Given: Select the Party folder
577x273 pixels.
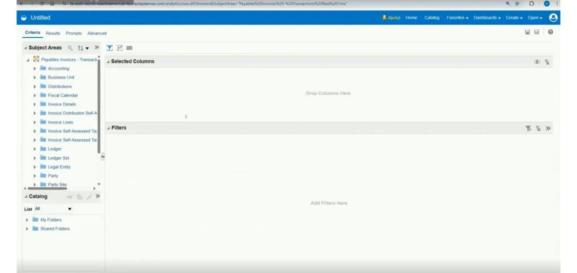Looking at the screenshot, I should pos(53,176).
